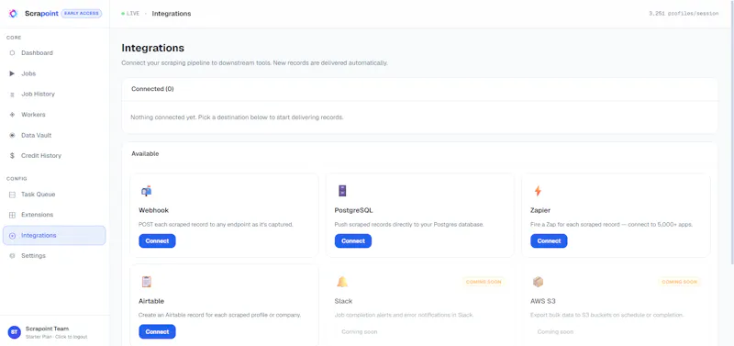Click the Webhook card title

[x=153, y=210]
